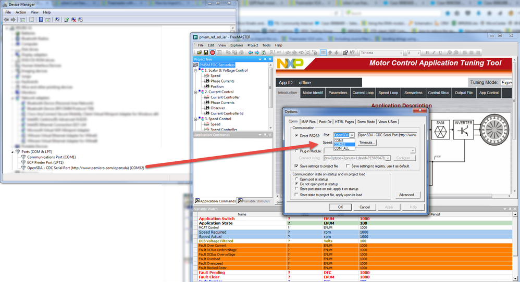Click the italic I formatting icon

(x=434, y=53)
